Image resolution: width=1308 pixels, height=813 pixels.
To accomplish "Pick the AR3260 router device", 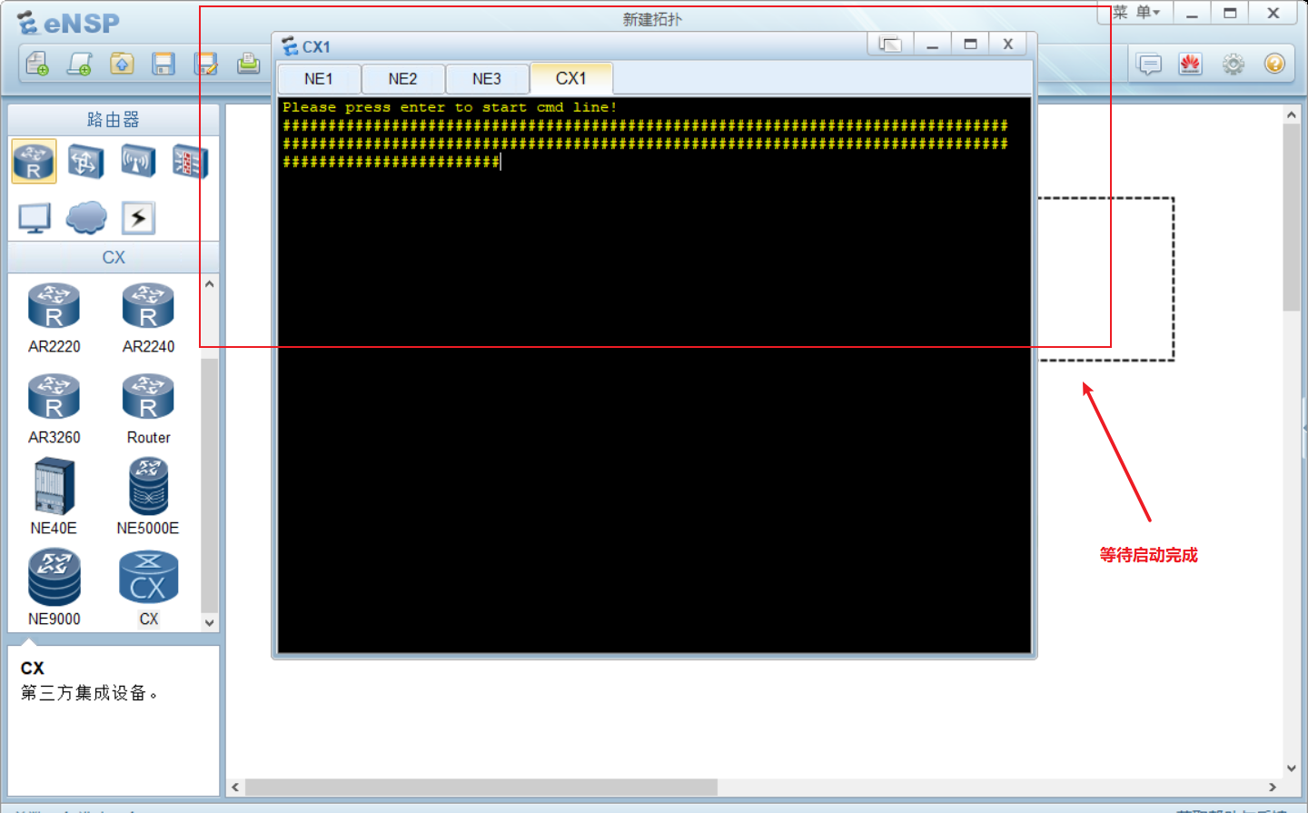I will [54, 409].
